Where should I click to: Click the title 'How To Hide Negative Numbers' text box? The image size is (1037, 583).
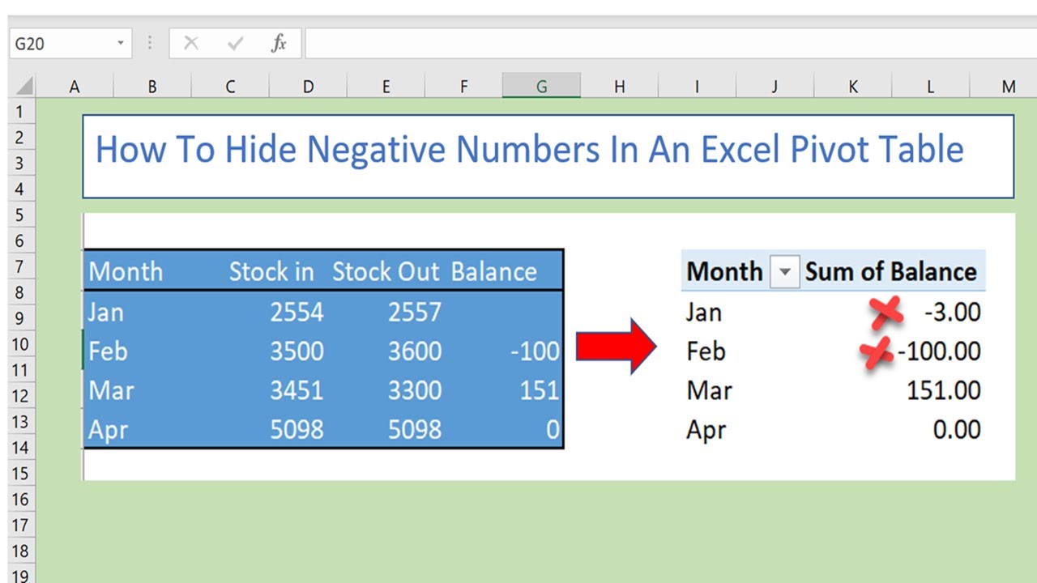click(548, 156)
